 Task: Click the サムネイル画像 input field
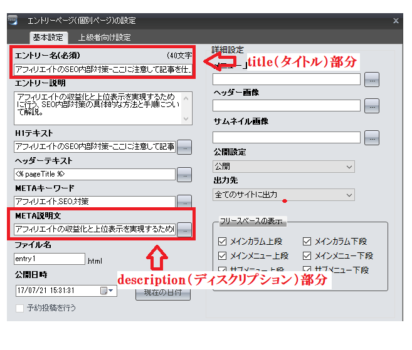(x=287, y=138)
